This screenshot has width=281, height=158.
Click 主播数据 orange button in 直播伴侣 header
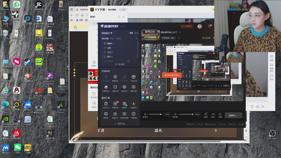point(186,26)
